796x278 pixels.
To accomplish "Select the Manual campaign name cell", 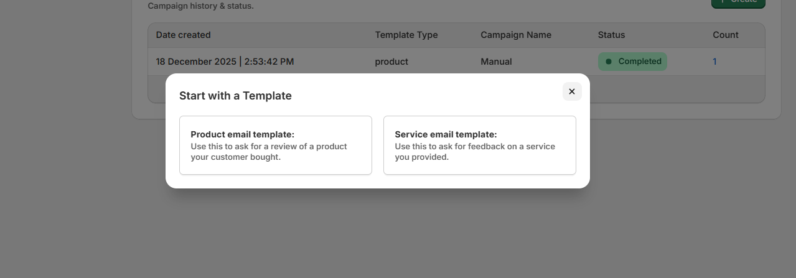I will coord(496,62).
